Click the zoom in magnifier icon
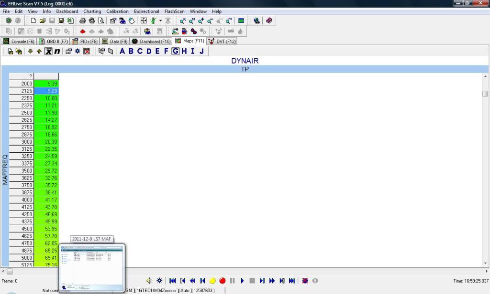 point(201,21)
